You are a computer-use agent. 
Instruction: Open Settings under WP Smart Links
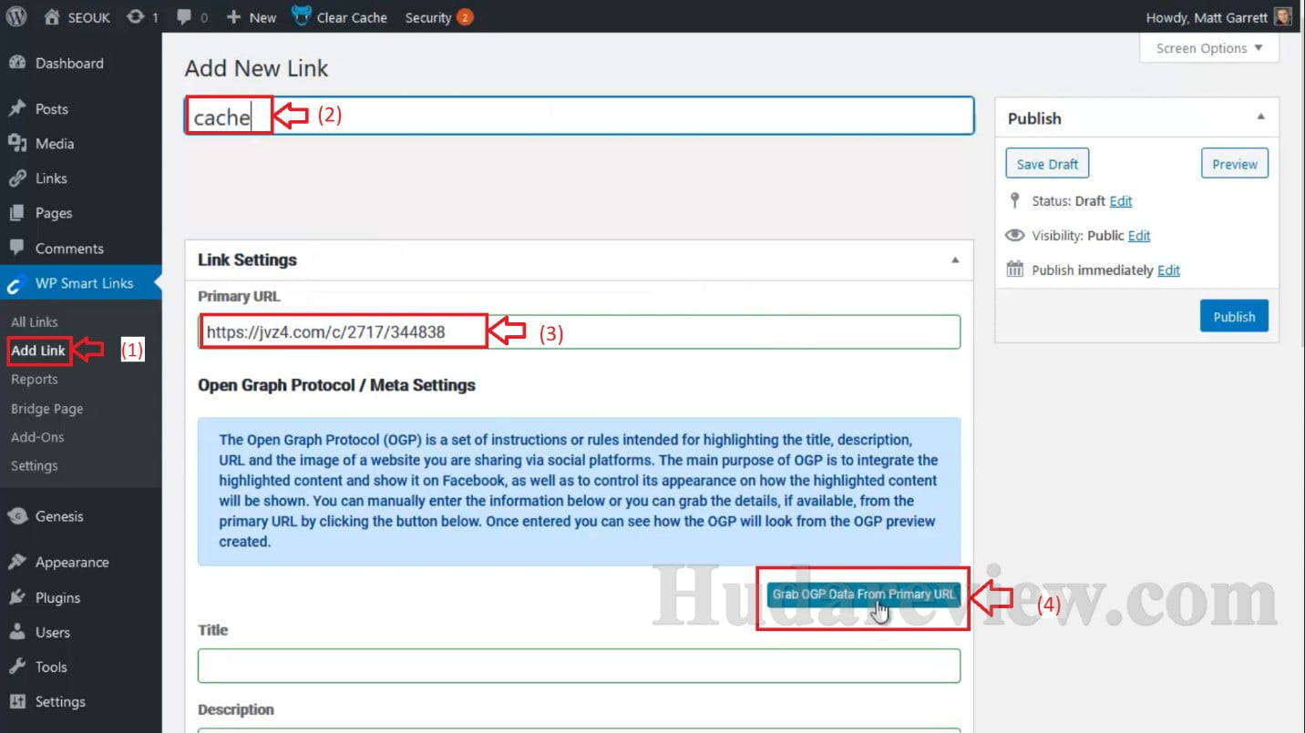tap(35, 465)
